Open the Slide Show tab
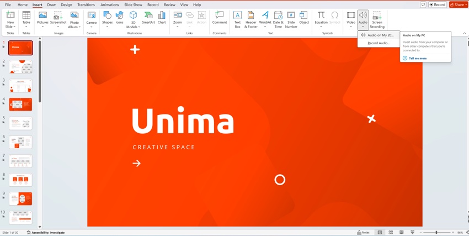Screen dimensions: 469x236 coord(134,5)
